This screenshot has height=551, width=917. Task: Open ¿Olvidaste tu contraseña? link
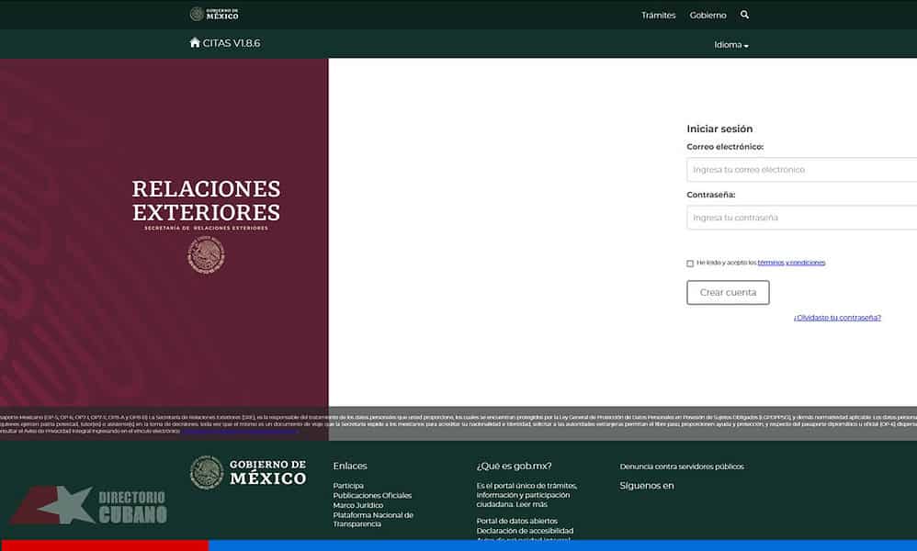pyautogui.click(x=837, y=317)
